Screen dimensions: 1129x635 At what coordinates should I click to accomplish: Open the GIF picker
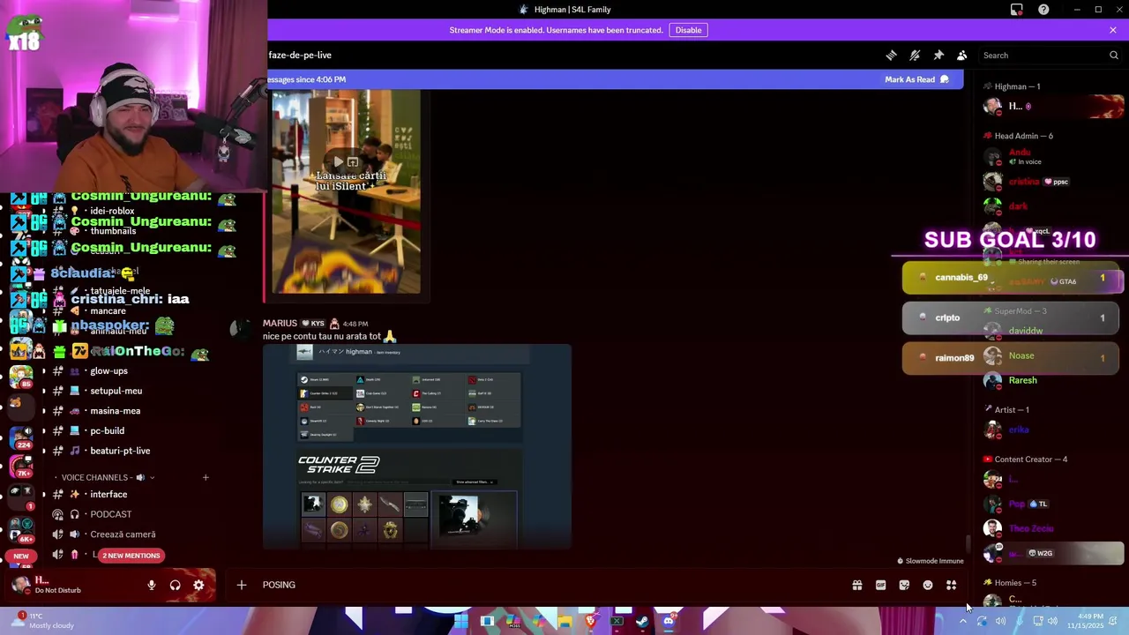coord(880,585)
